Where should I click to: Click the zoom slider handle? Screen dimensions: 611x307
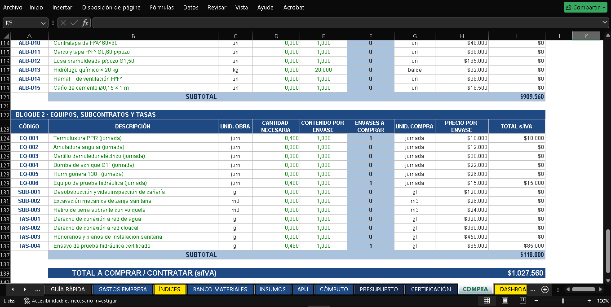pyautogui.click(x=563, y=301)
